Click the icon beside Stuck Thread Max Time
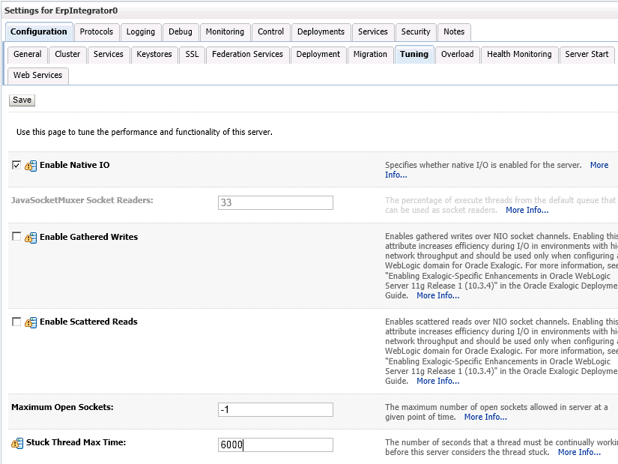This screenshot has height=464, width=618. 17,443
